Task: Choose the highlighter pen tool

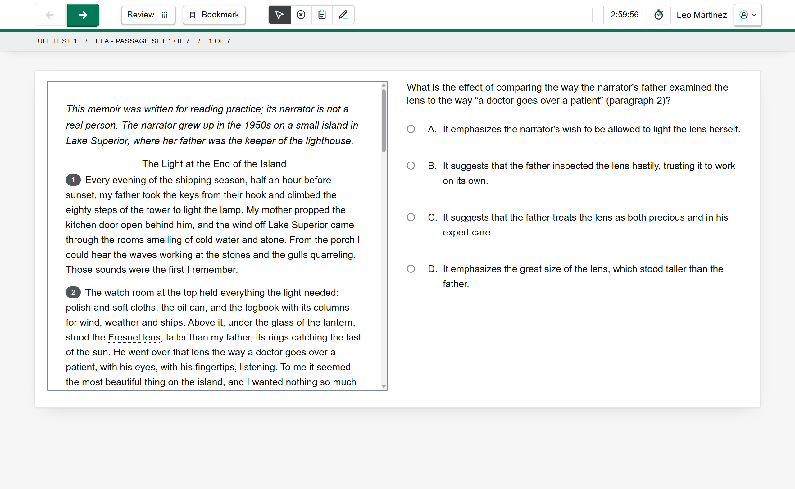Action: point(343,15)
